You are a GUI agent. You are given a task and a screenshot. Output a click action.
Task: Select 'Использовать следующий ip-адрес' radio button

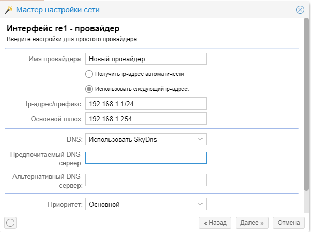[89, 88]
